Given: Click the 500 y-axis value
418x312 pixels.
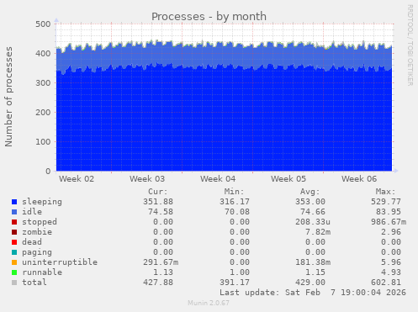Looking at the screenshot, I should tap(43, 24).
